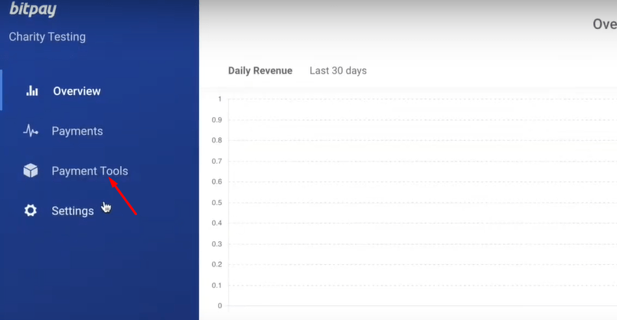Click the 0.1 value on chart axis
The height and width of the screenshot is (320, 617).
217,285
